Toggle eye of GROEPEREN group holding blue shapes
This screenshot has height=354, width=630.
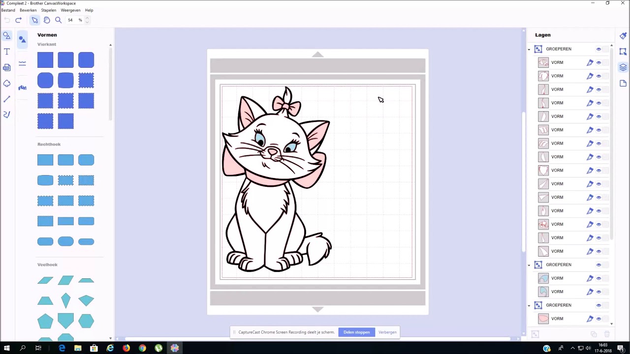598,265
